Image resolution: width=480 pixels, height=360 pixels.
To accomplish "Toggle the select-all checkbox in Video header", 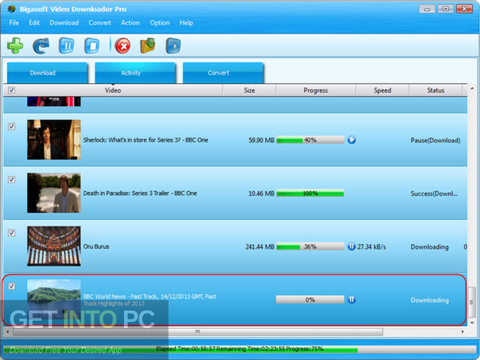I will tap(12, 90).
